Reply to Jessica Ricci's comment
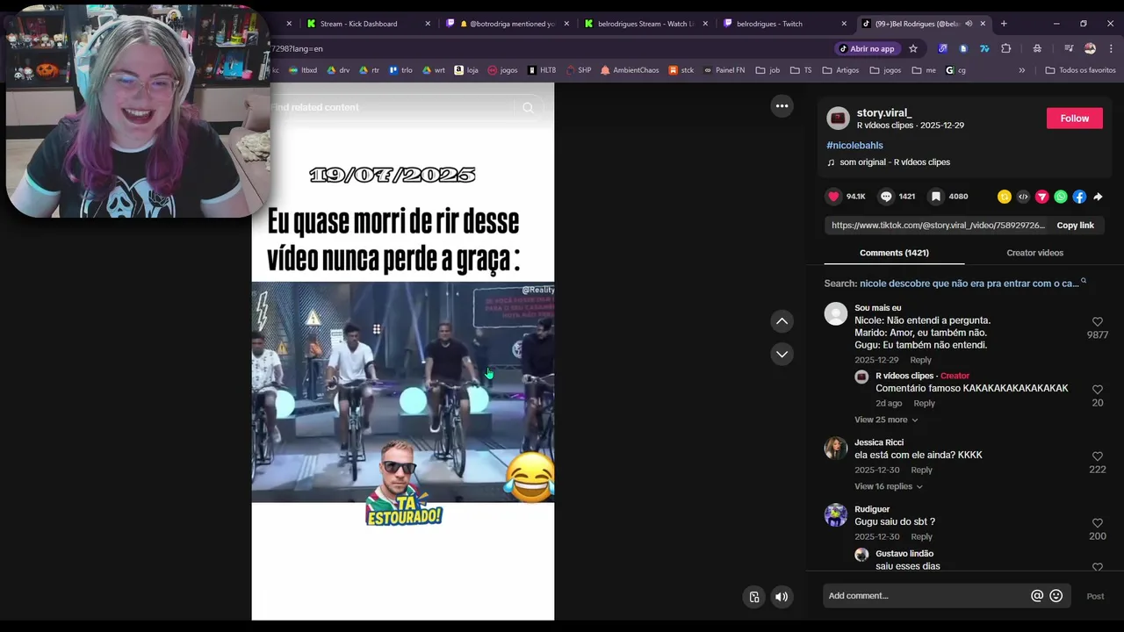 [921, 470]
